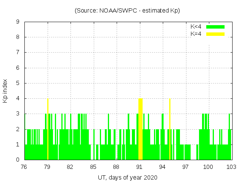Click the 'K=4' legend text label

point(196,34)
